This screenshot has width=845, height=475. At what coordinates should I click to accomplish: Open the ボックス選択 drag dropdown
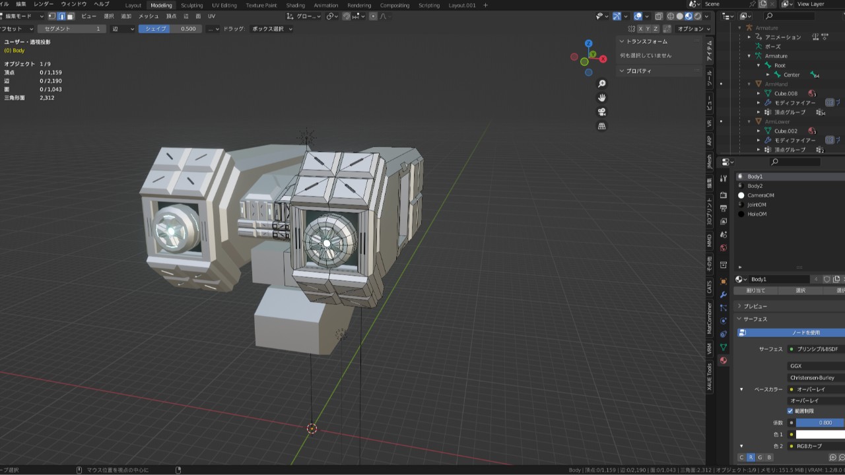point(273,29)
